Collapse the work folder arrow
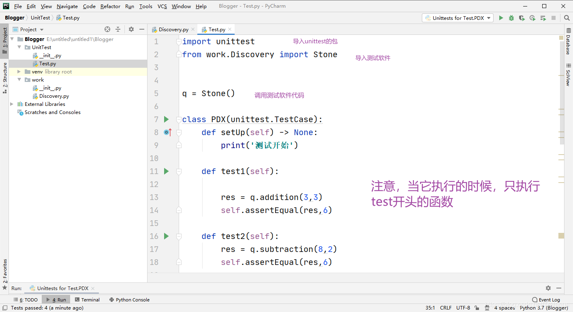The height and width of the screenshot is (312, 573). point(19,80)
